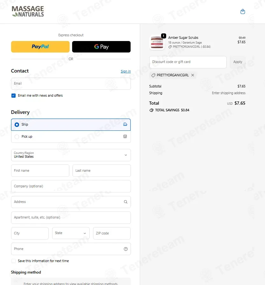The width and height of the screenshot is (265, 285).
Task: Click the Discount code or gift card field
Action: click(x=188, y=62)
